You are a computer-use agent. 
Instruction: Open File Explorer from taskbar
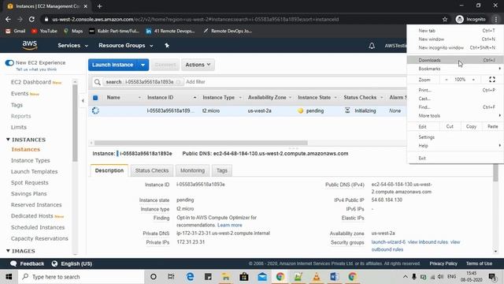tap(226, 277)
